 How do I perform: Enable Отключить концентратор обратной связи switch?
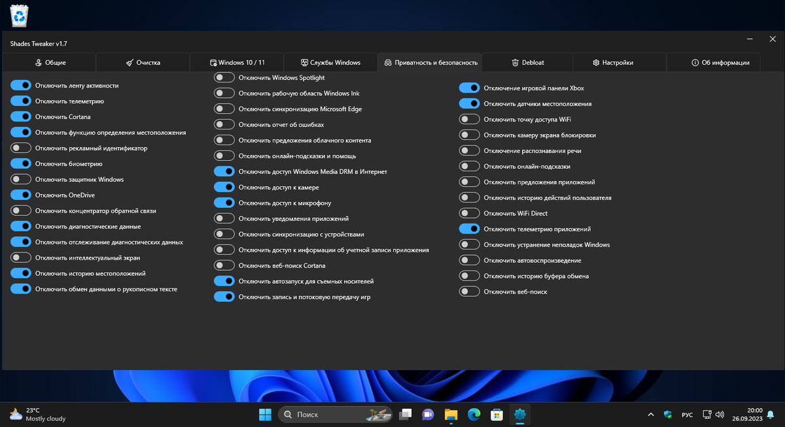21,211
